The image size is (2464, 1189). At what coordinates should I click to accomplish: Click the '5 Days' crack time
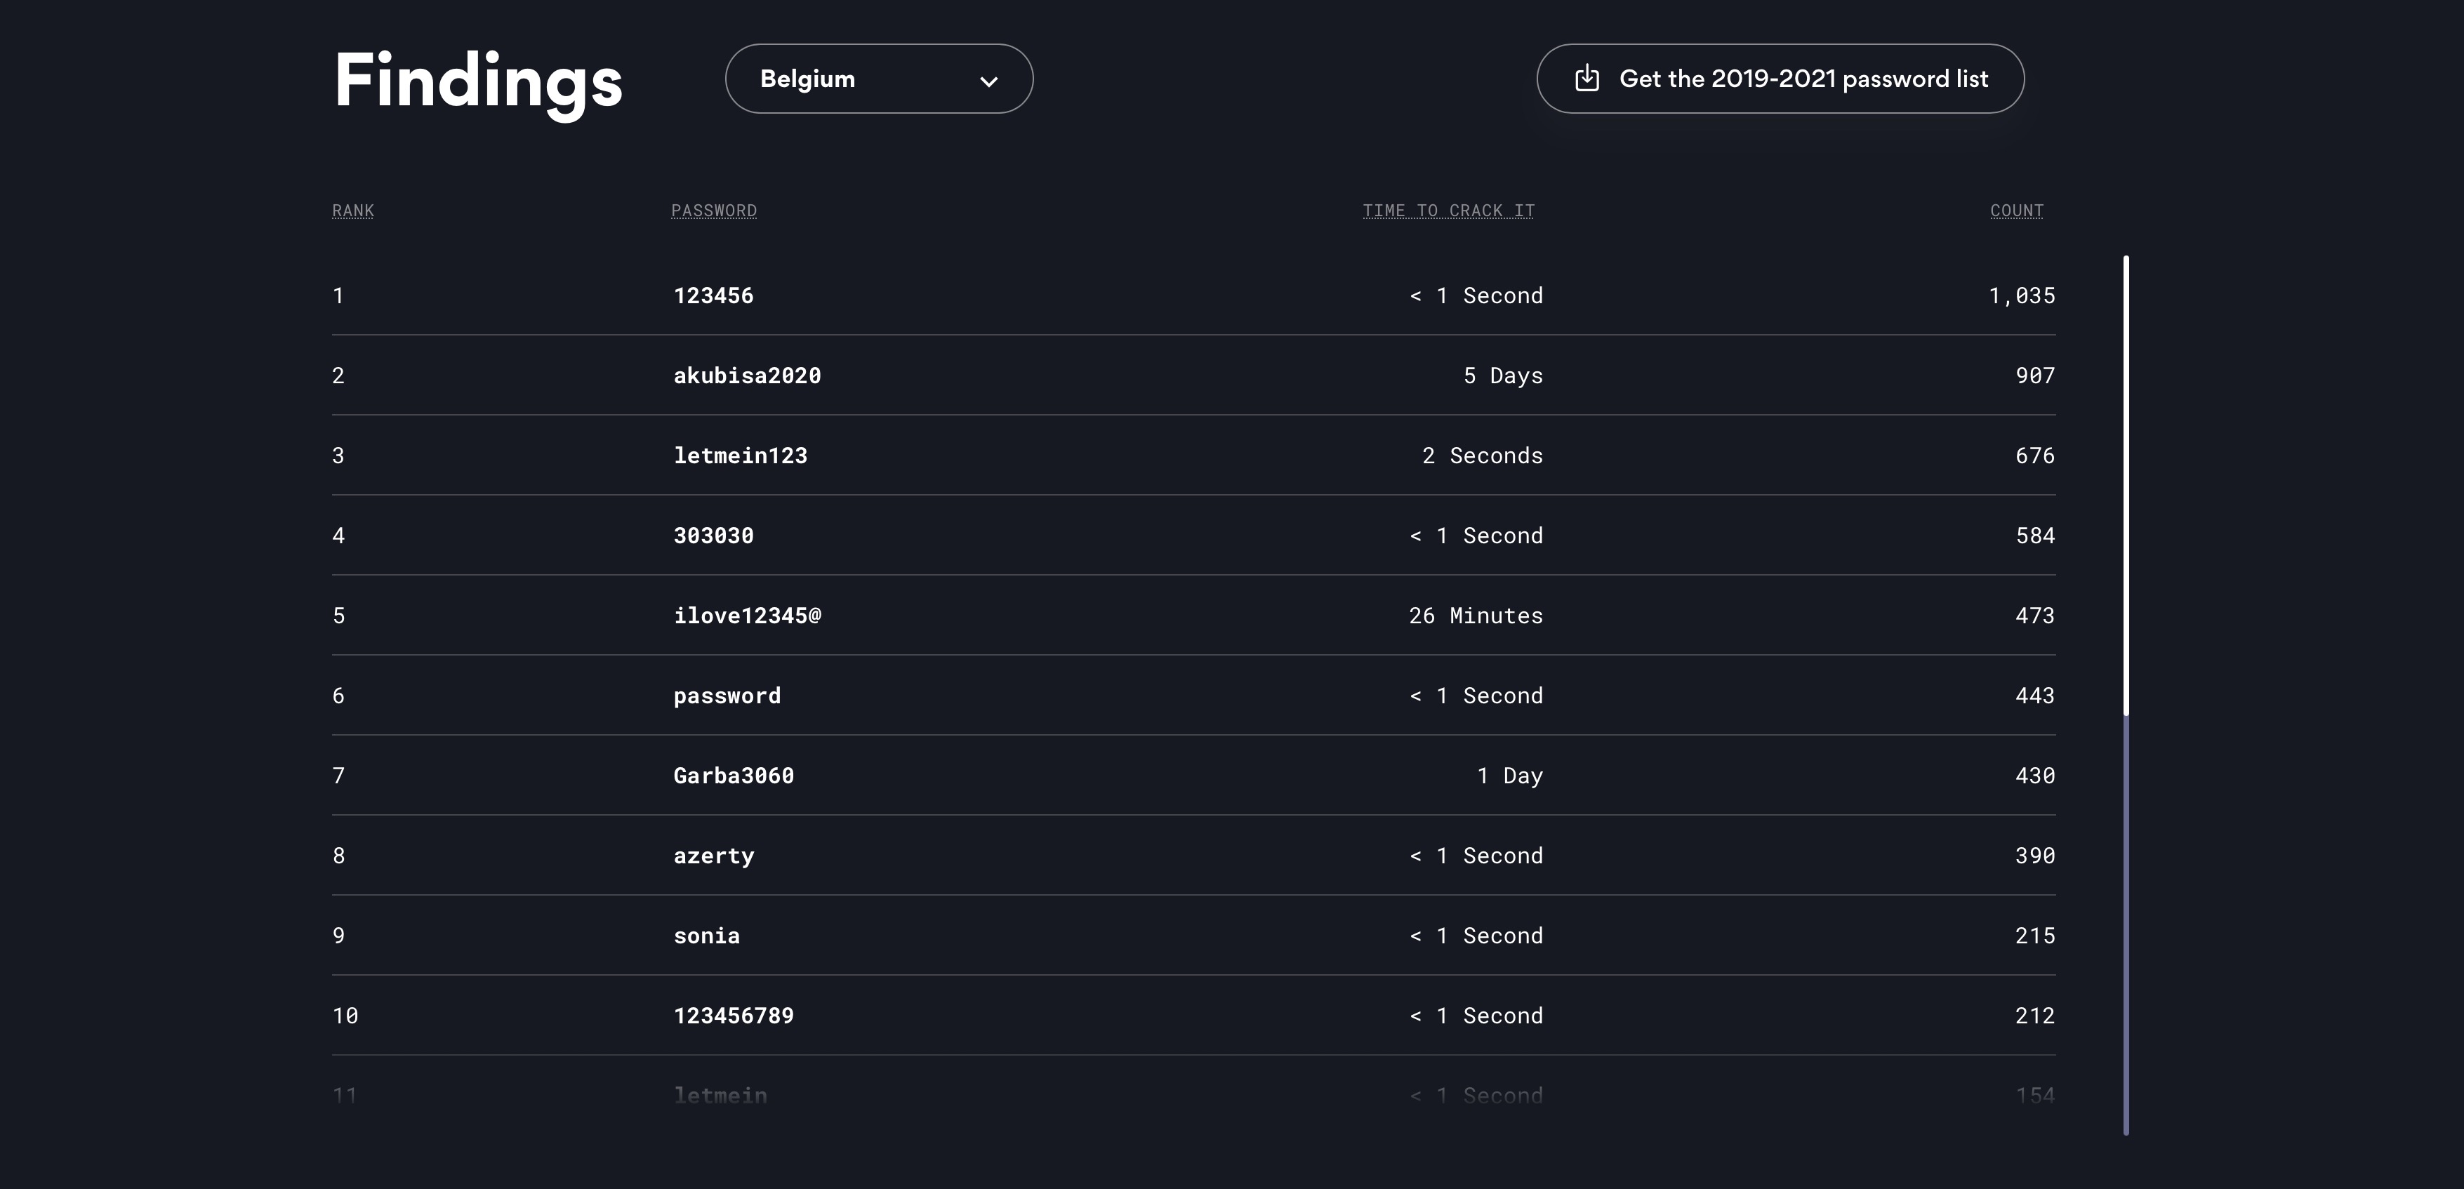(x=1503, y=376)
